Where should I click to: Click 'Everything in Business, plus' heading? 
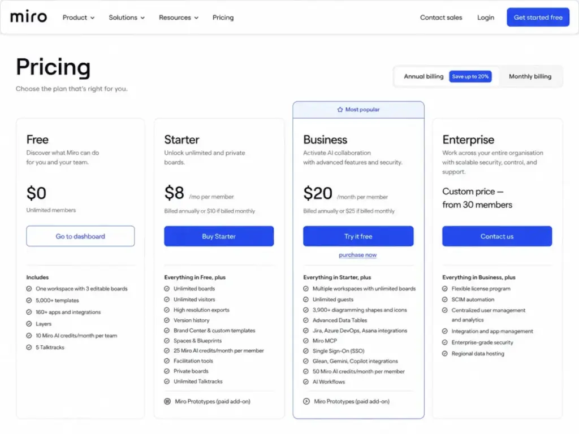[478, 277]
